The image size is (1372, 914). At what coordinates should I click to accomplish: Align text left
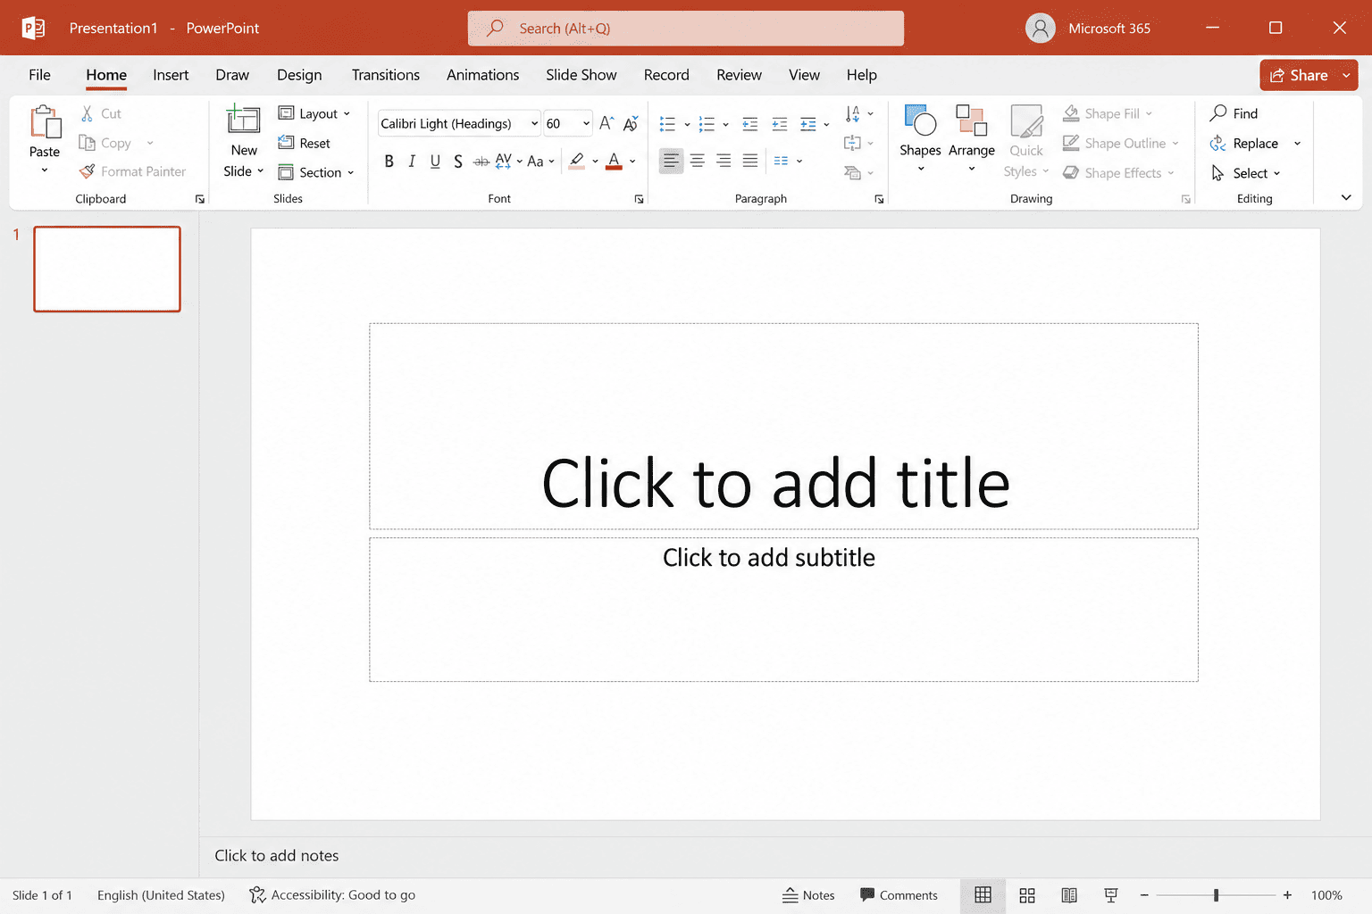pyautogui.click(x=671, y=161)
